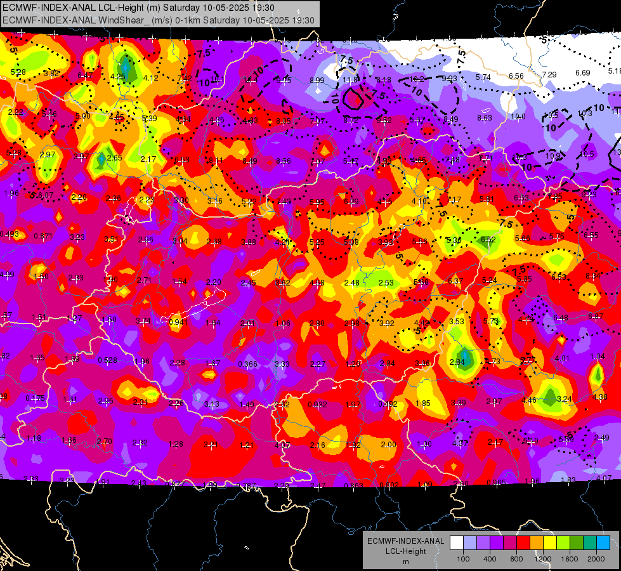Click the map value 7.29
This screenshot has height=571, width=621.
pos(549,74)
